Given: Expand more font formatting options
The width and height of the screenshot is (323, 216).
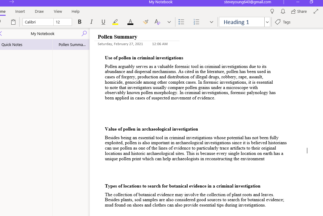Looking at the screenshot, I should 169,22.
